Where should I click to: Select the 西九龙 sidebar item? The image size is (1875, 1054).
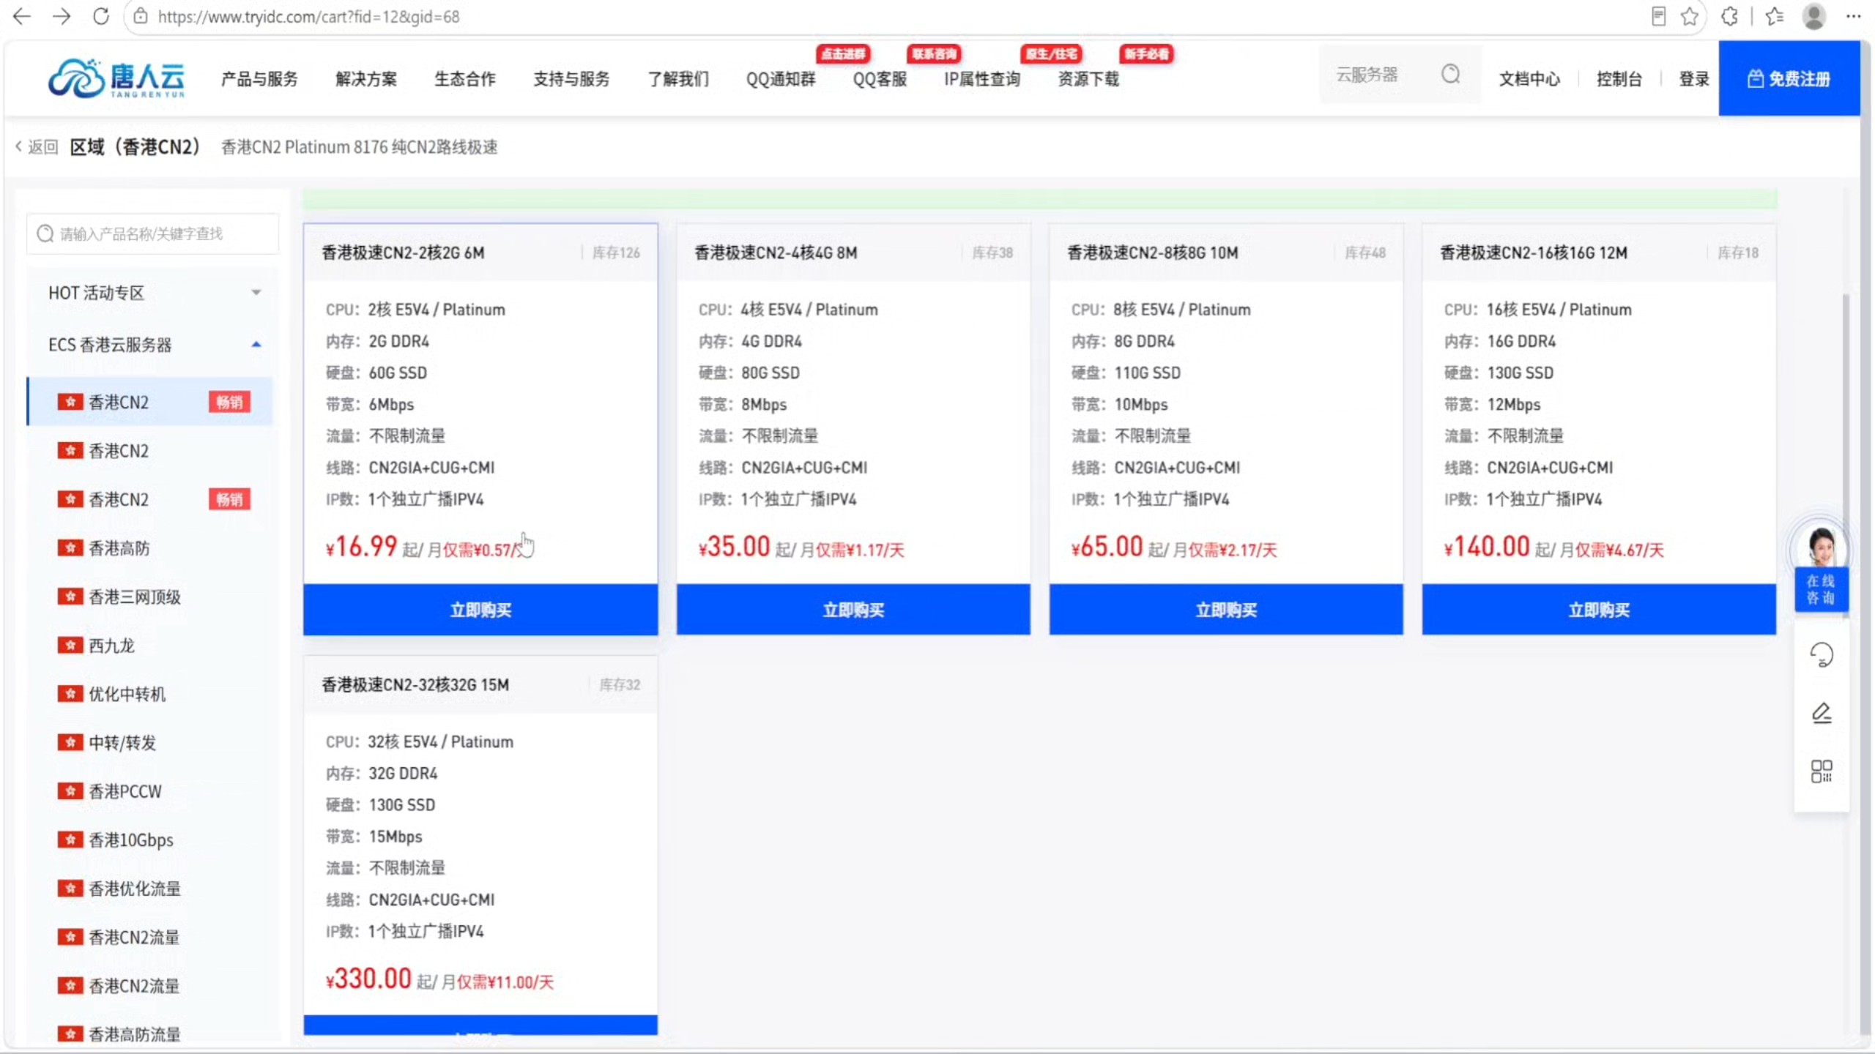point(151,645)
